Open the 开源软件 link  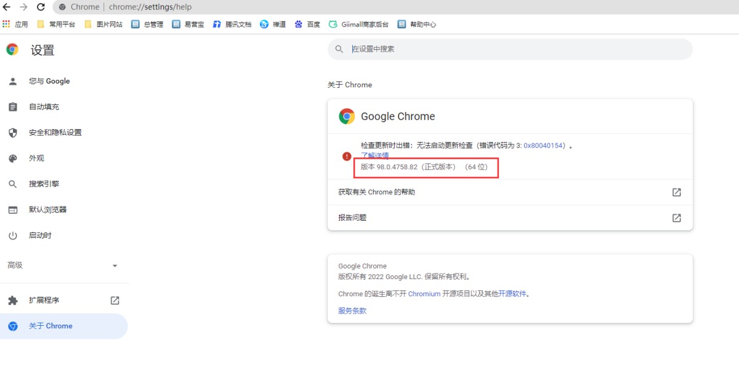click(512, 294)
